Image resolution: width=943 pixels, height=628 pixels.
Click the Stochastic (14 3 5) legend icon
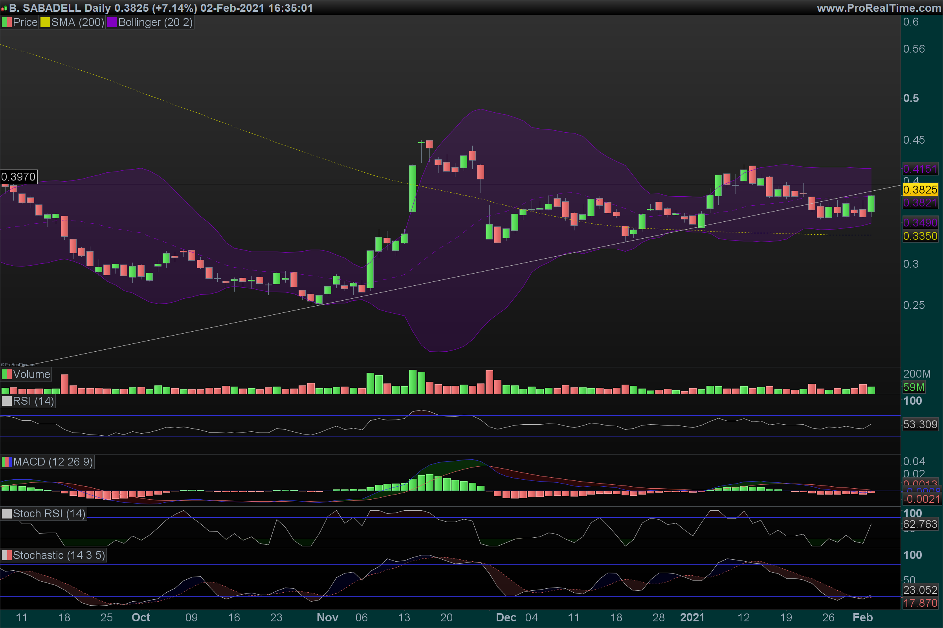click(7, 555)
